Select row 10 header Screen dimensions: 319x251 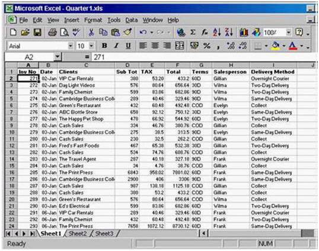coord(11,132)
